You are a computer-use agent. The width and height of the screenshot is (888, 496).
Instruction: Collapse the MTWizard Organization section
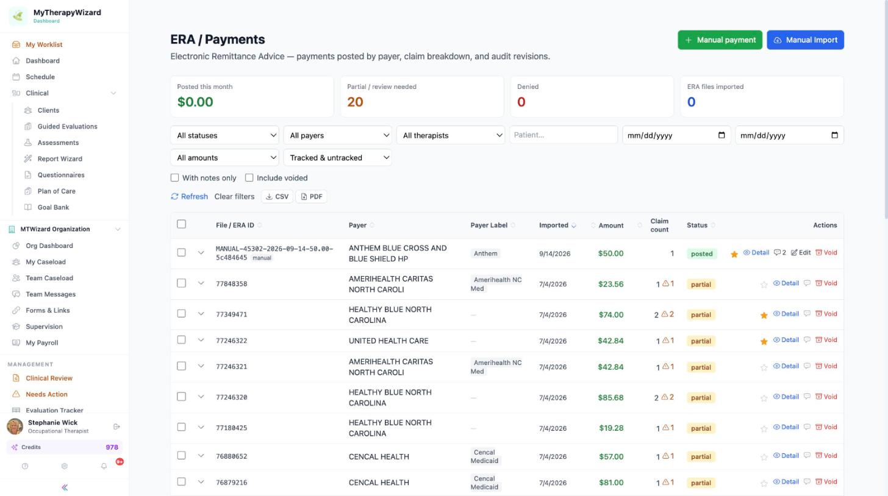(118, 230)
